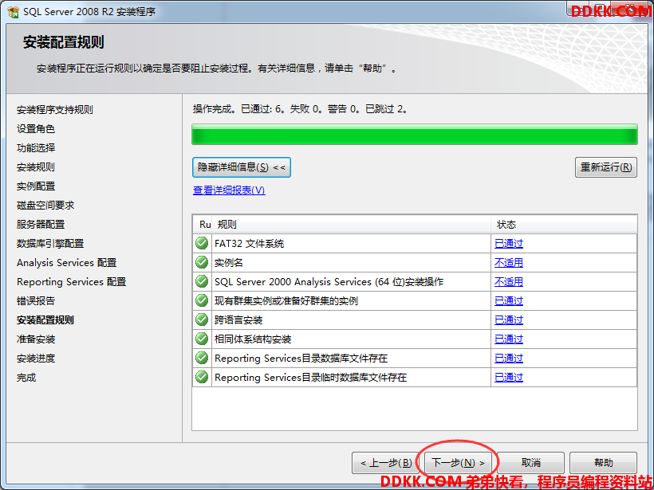
Task: Click rule name 相同体系结构安装
Action: click(253, 339)
